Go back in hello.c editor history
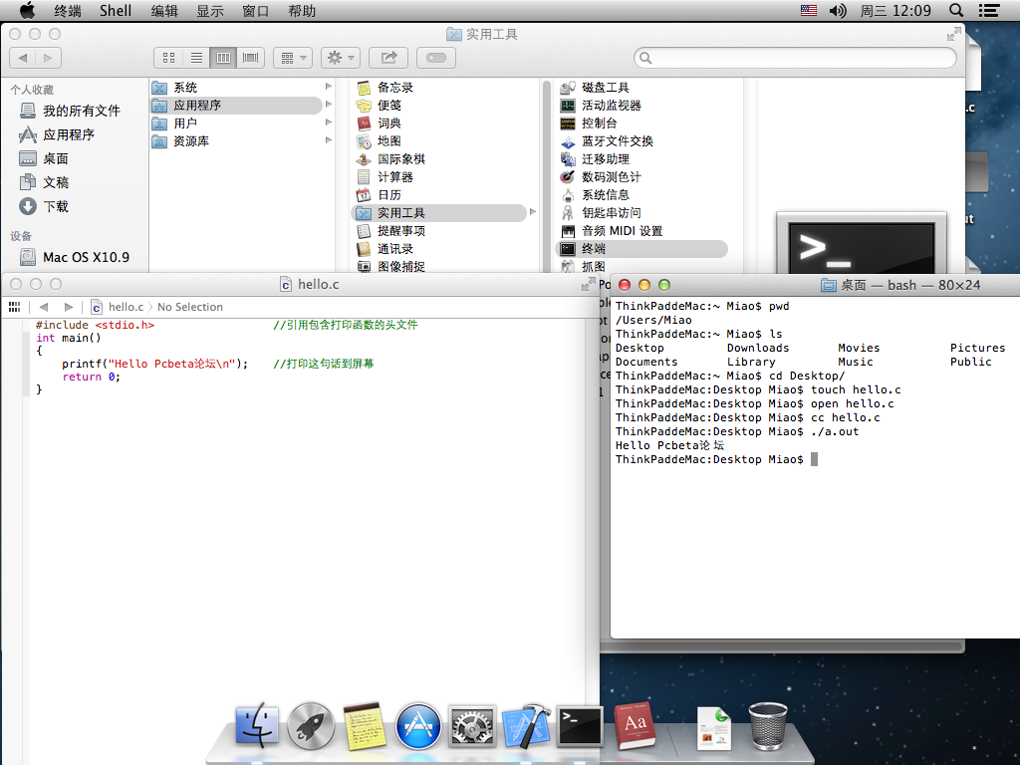 point(44,307)
